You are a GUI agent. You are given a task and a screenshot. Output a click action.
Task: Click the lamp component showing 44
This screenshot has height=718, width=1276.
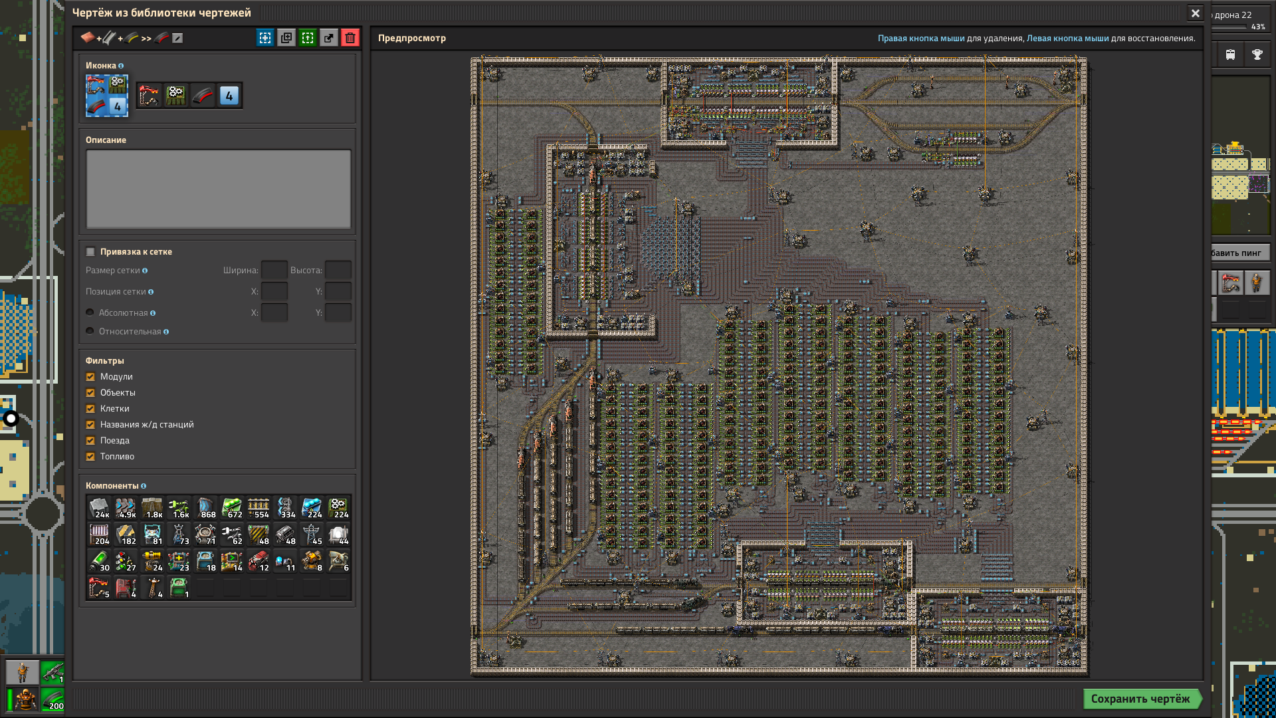click(338, 535)
